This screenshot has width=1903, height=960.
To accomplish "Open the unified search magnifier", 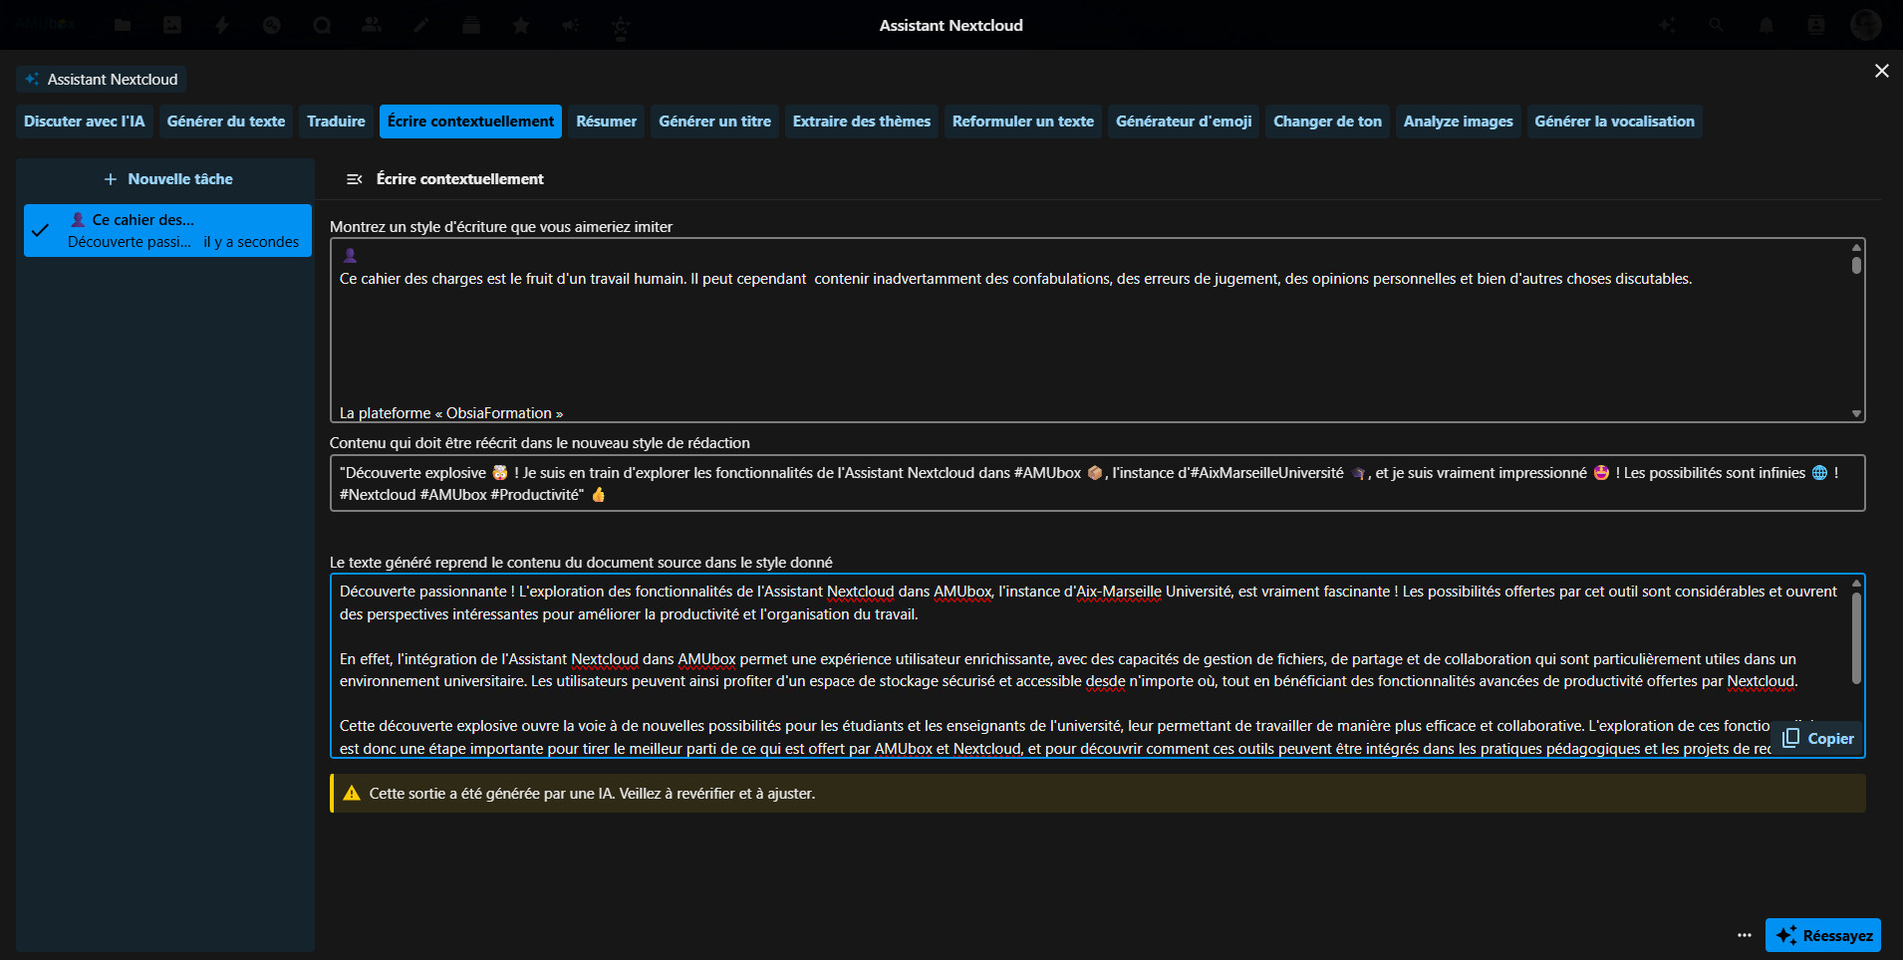I will pos(1717,25).
